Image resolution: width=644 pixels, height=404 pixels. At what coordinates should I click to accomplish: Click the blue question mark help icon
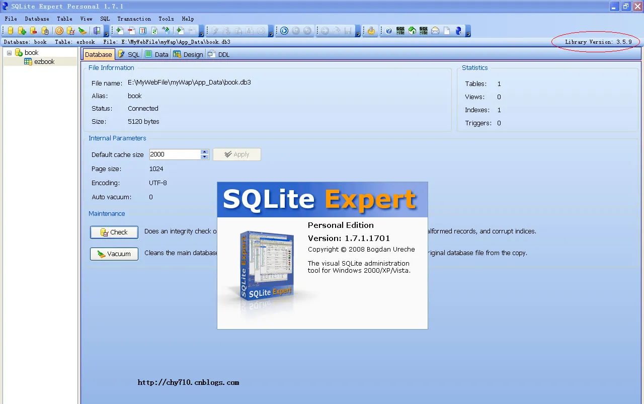(389, 31)
